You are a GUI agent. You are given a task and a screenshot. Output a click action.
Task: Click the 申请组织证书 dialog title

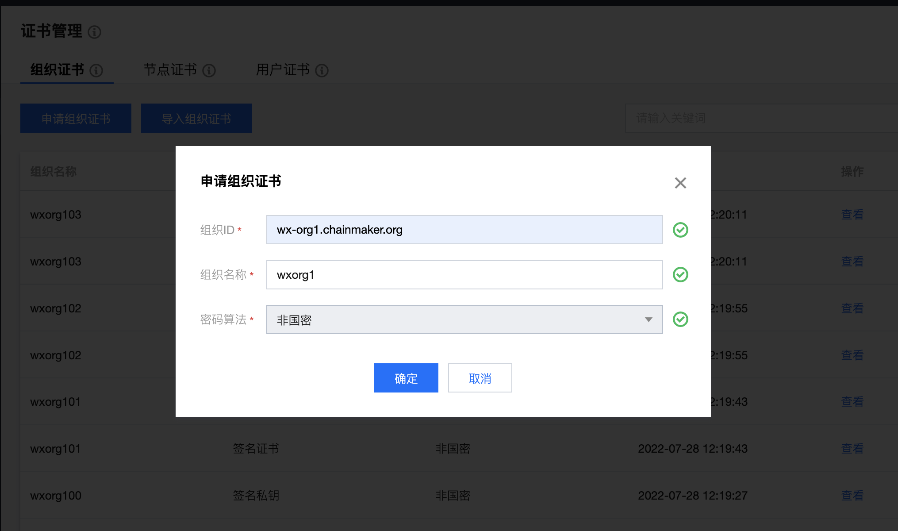(241, 181)
